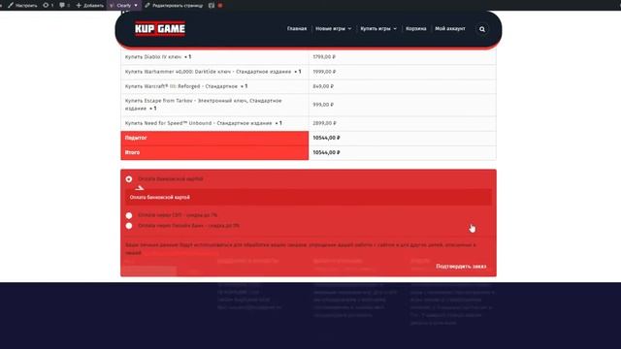Select the payment via СБП radio option
The width and height of the screenshot is (621, 349).
click(129, 215)
